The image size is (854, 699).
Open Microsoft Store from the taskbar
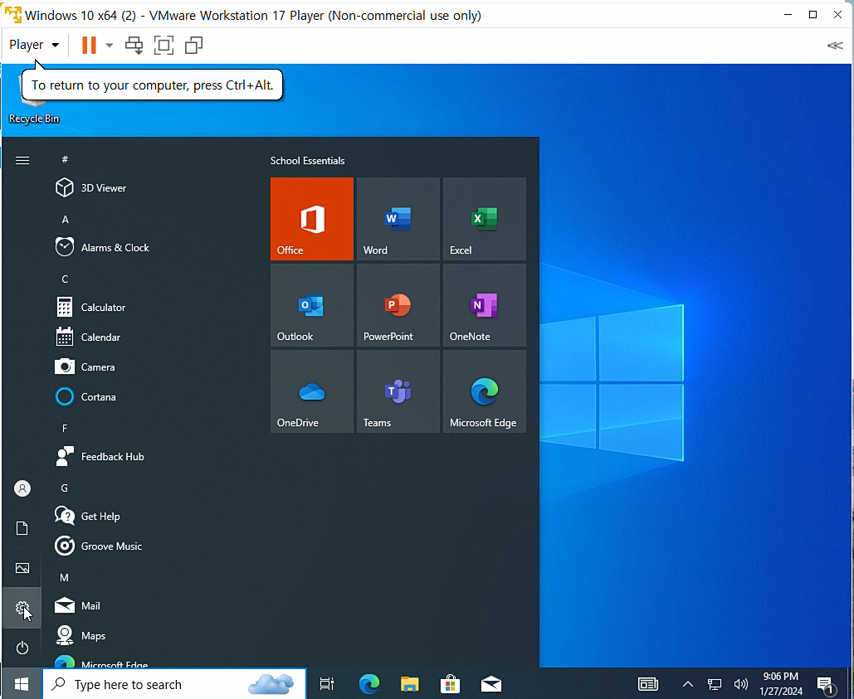pyautogui.click(x=451, y=684)
